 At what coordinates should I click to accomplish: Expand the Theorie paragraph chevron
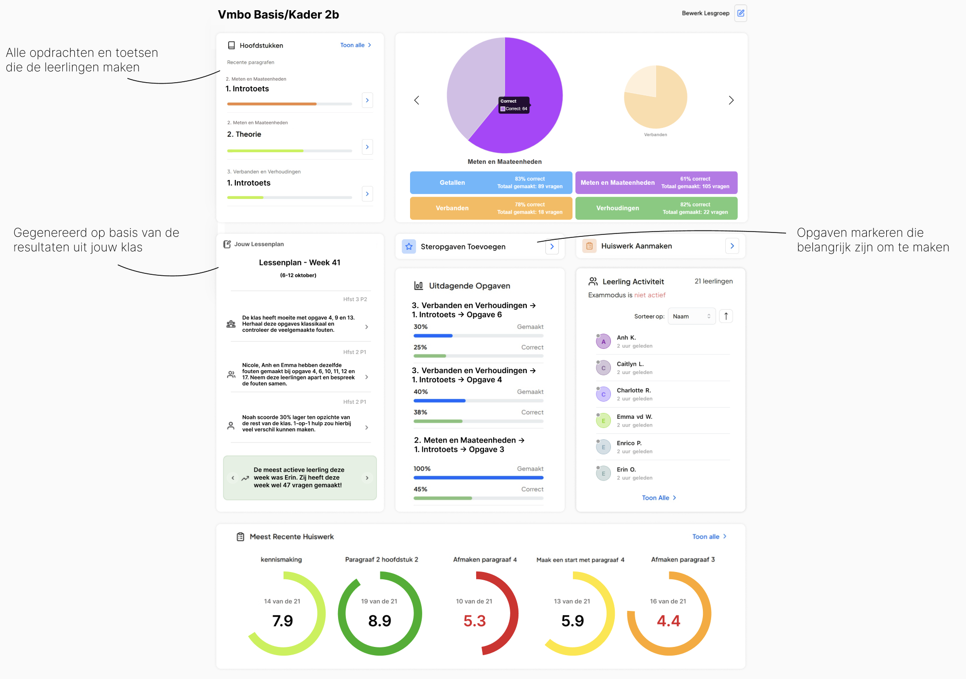click(367, 147)
